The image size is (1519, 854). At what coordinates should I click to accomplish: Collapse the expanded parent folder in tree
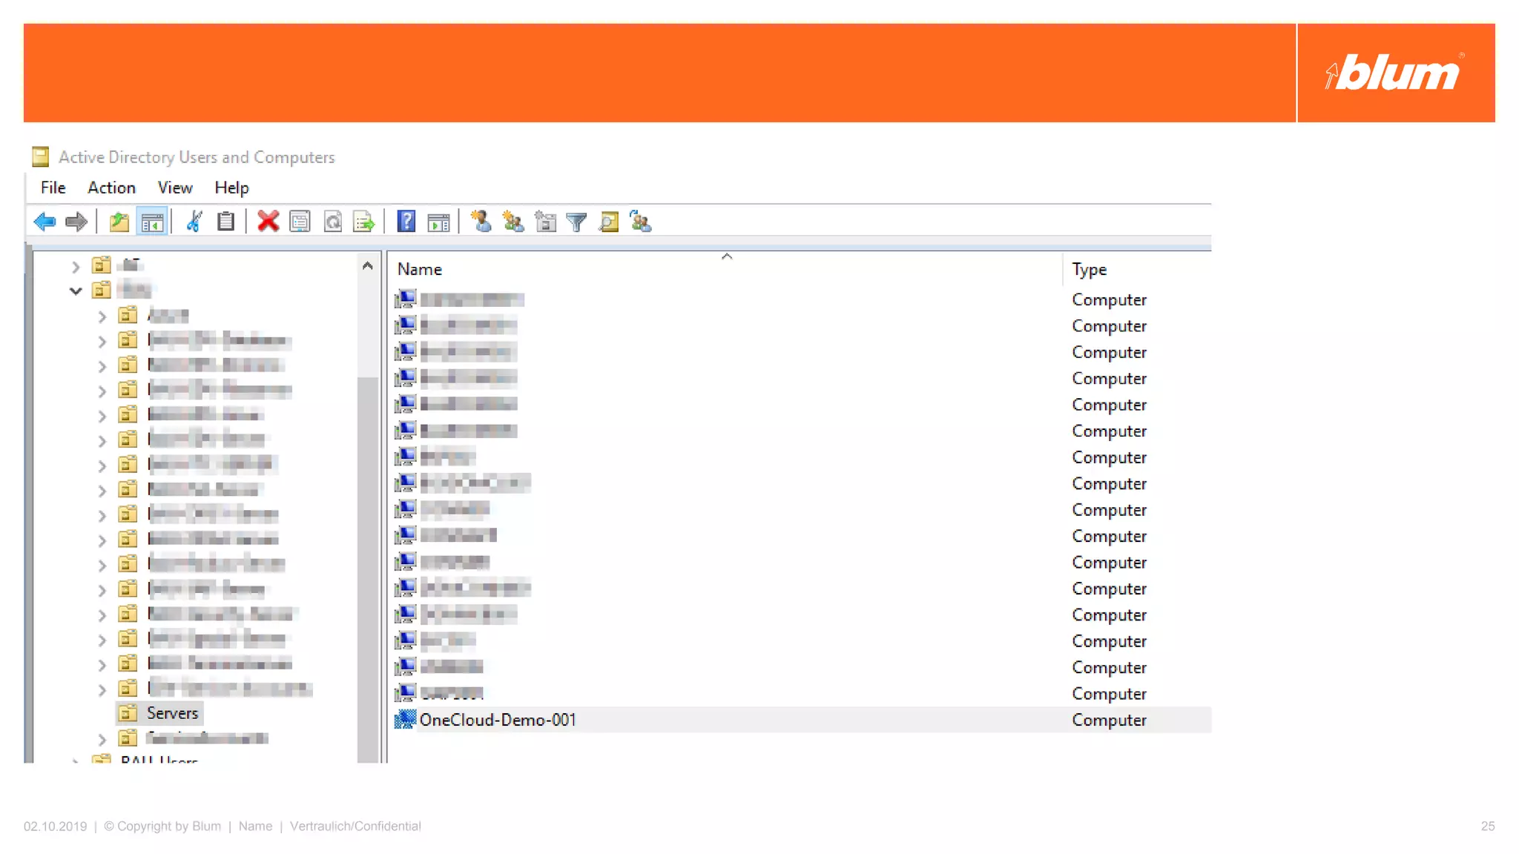(76, 291)
